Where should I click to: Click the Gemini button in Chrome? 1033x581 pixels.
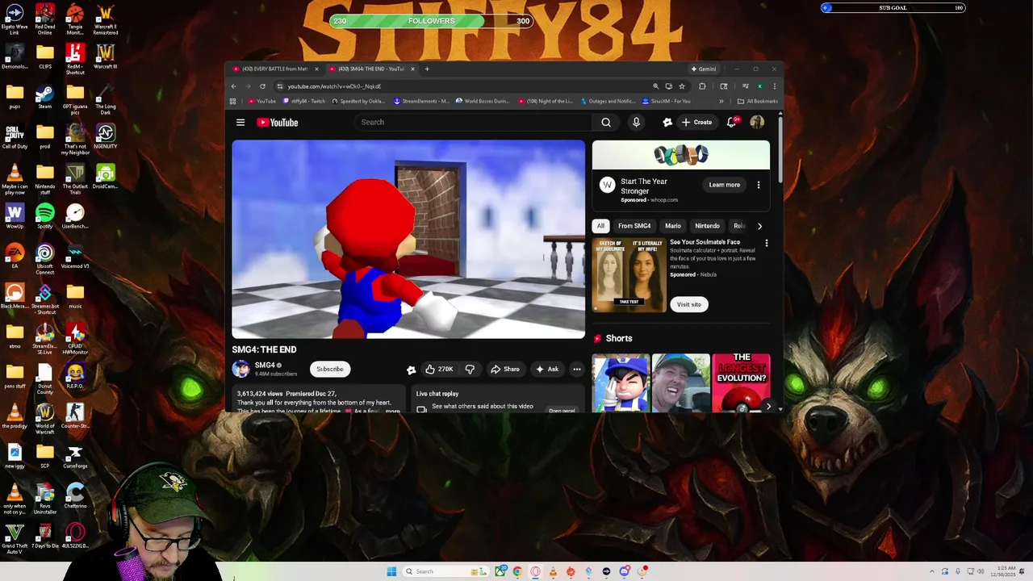coord(703,69)
